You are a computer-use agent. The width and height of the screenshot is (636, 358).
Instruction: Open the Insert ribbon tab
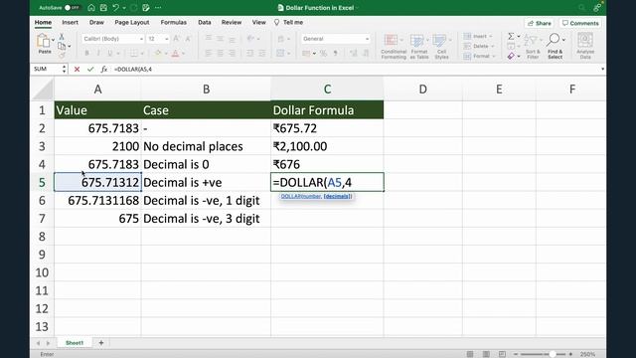click(x=70, y=22)
